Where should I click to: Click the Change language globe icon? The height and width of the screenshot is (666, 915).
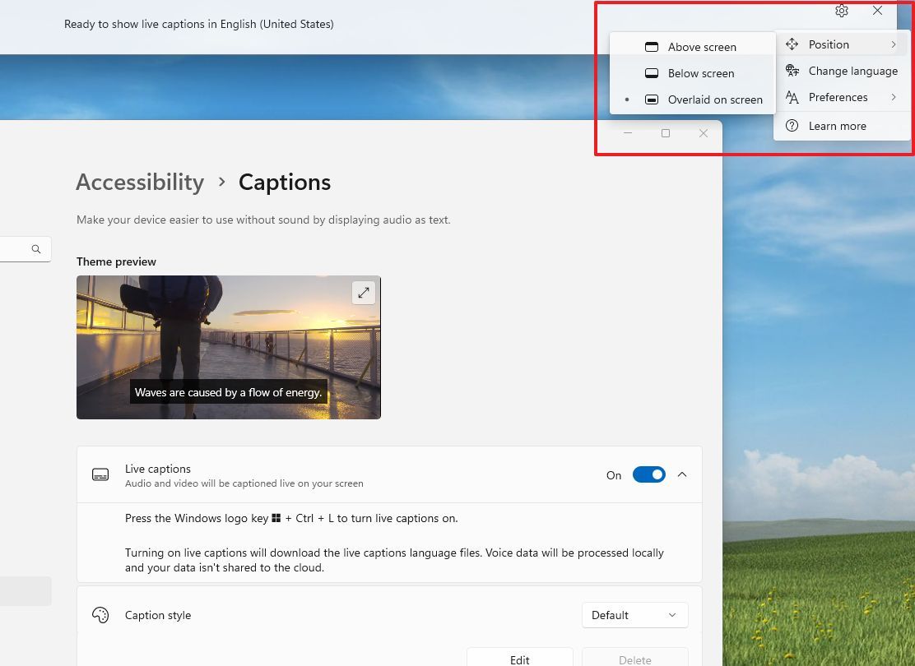coord(792,71)
